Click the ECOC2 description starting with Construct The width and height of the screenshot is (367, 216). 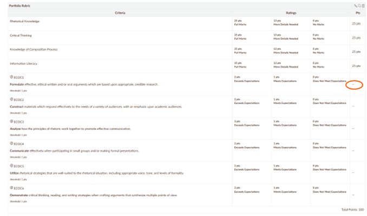[x=96, y=107]
